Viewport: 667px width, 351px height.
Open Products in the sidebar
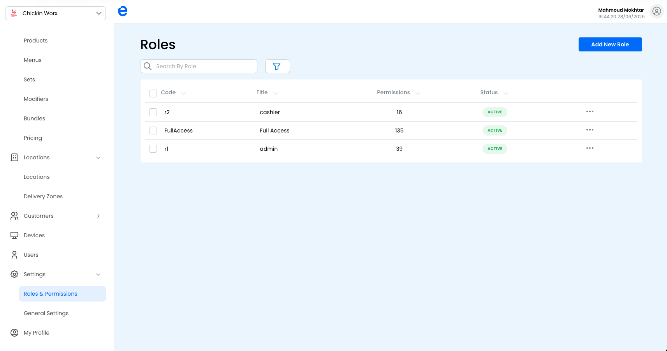coord(35,41)
